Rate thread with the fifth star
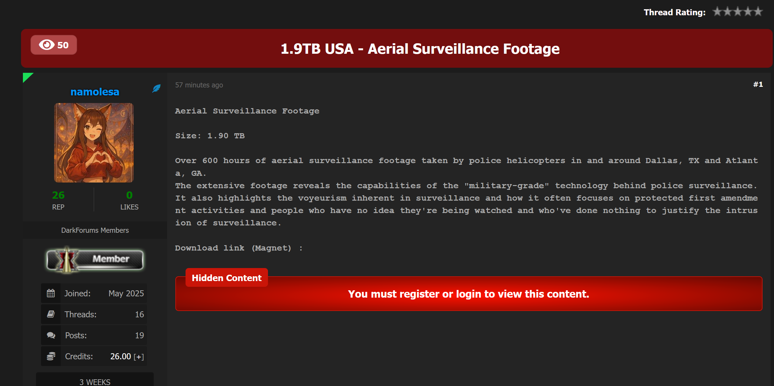The image size is (774, 386). (x=758, y=12)
